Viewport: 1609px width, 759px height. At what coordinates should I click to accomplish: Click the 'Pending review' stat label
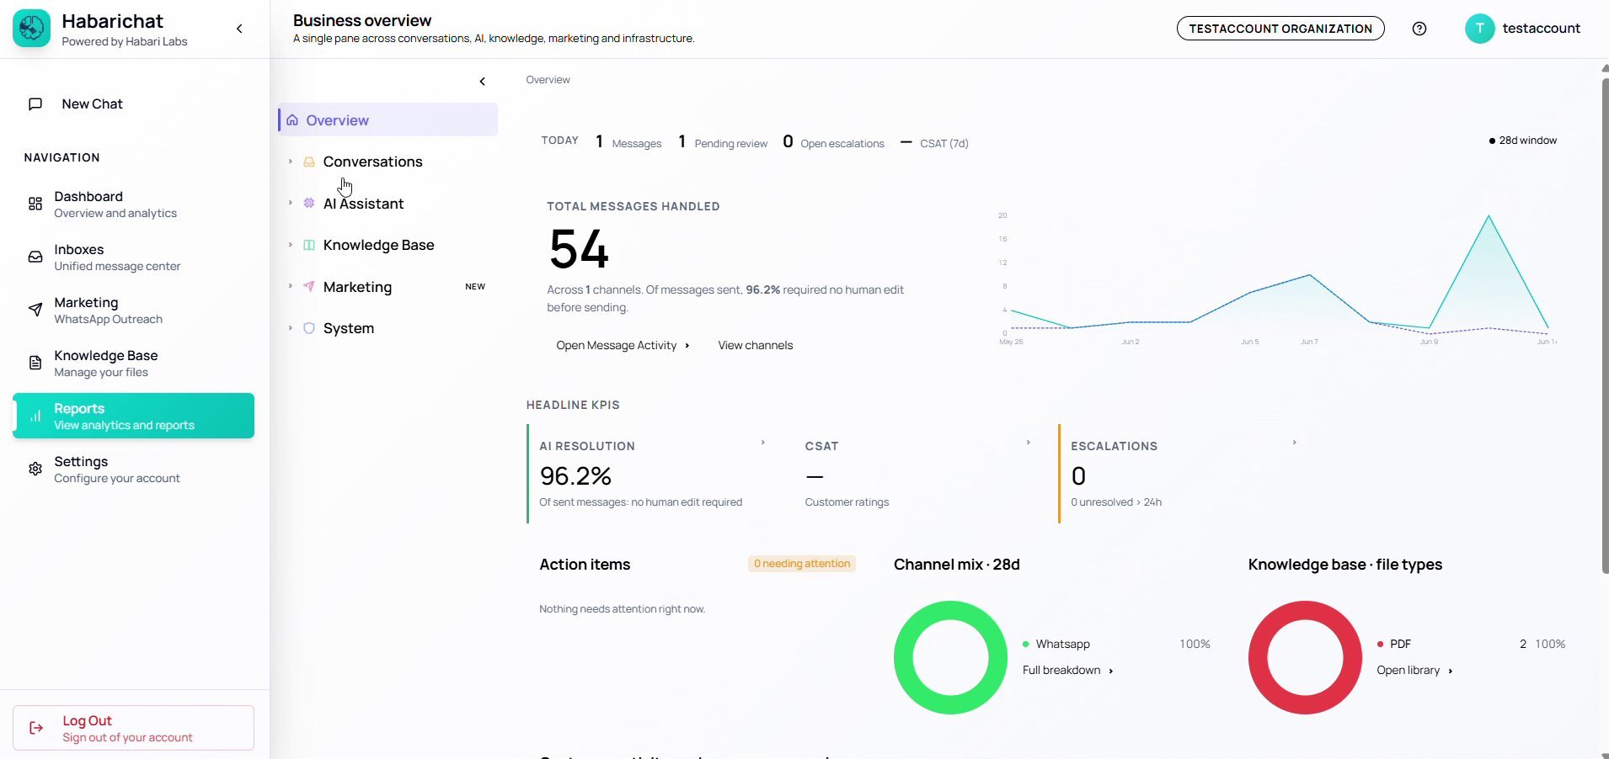(731, 144)
